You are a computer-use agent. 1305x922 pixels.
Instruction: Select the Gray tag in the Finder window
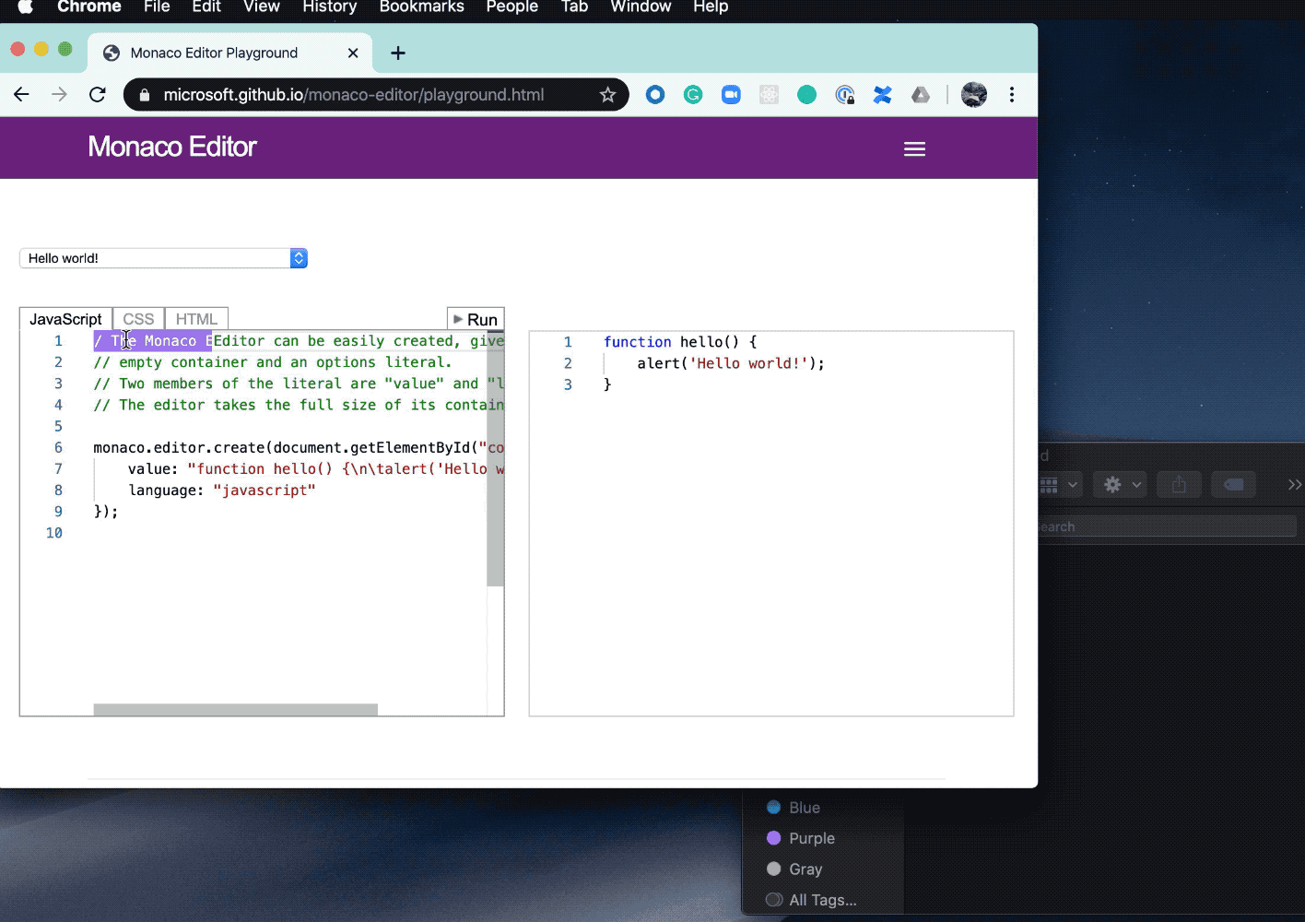(x=794, y=869)
